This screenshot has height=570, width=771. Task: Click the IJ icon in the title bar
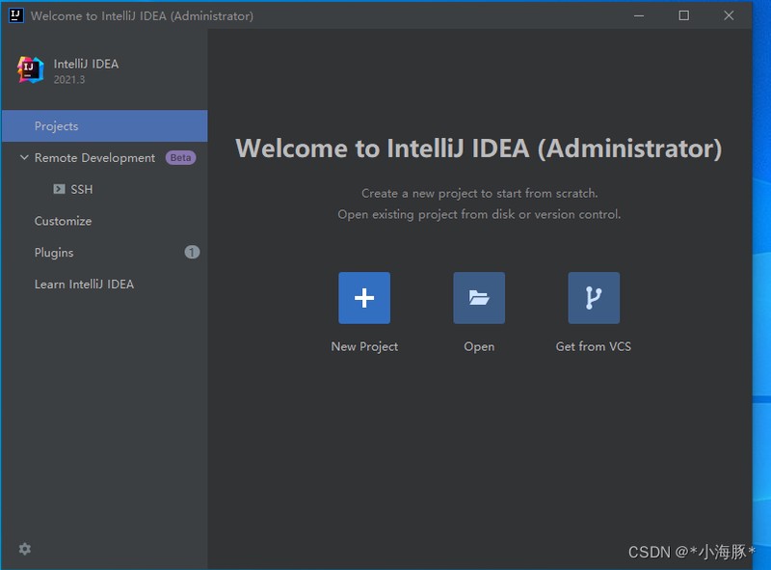point(15,15)
